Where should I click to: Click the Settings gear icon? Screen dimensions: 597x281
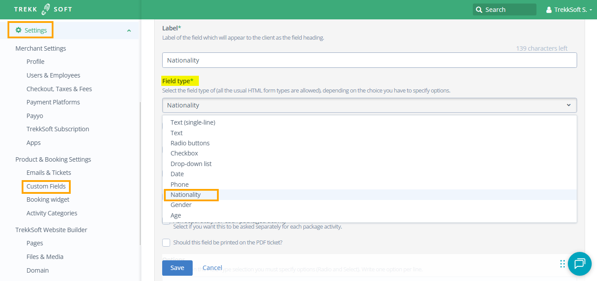18,30
